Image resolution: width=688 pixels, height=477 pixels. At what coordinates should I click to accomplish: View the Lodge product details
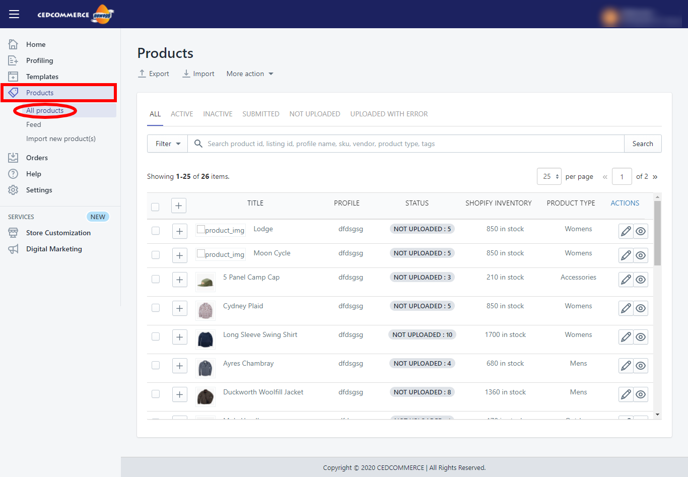[x=641, y=231]
